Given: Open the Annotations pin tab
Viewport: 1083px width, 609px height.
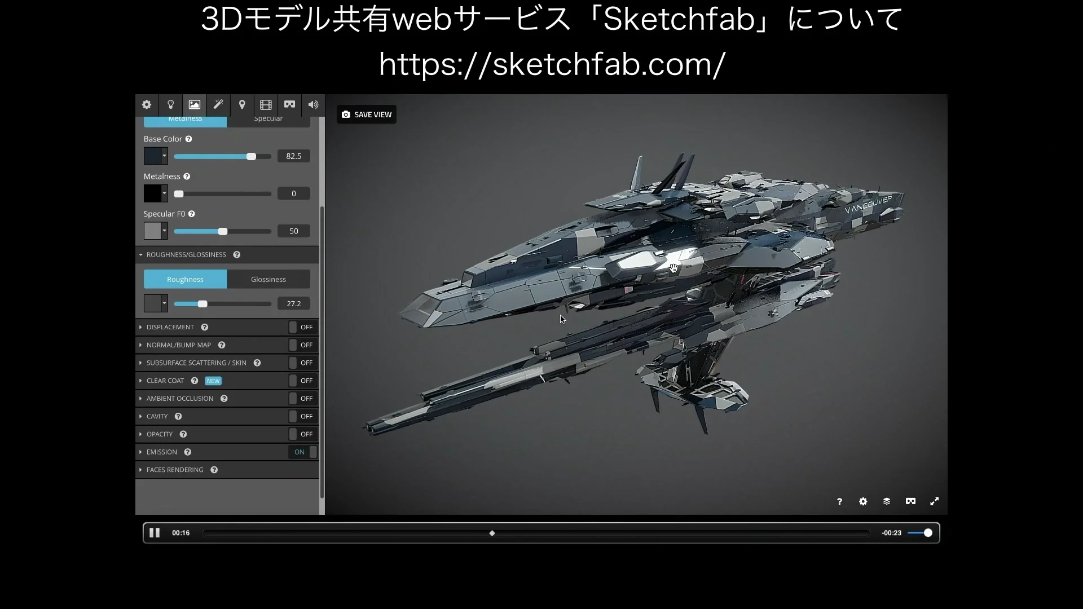Looking at the screenshot, I should pos(242,105).
